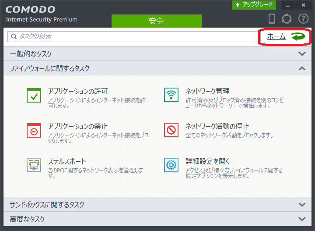Open the help question mark icon
This screenshot has height=231, width=315.
pos(303,19)
